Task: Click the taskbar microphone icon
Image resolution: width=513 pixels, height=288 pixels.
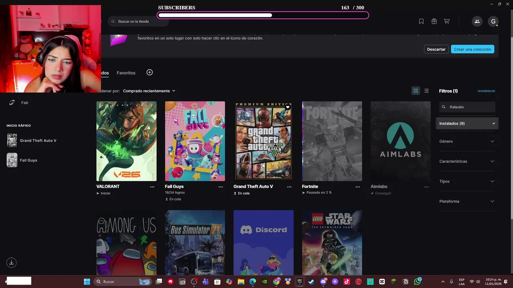Action: point(452,282)
